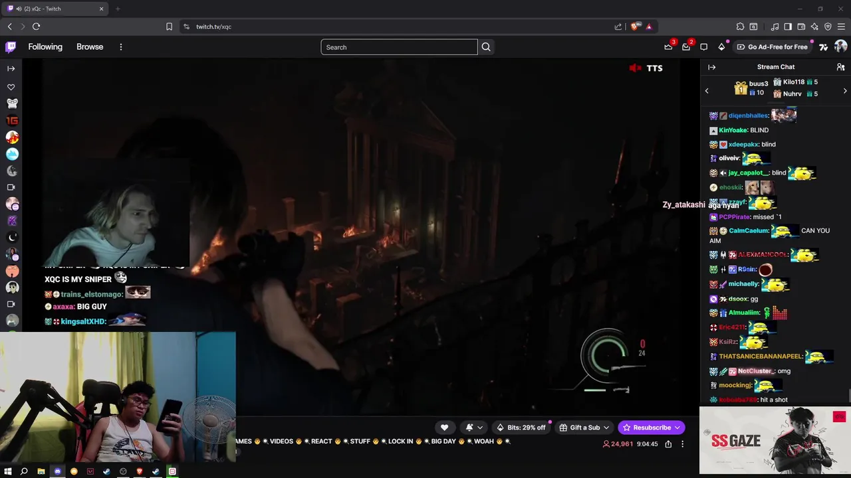The height and width of the screenshot is (478, 851).
Task: Open the Windows Start menu
Action: pyautogui.click(x=7, y=471)
